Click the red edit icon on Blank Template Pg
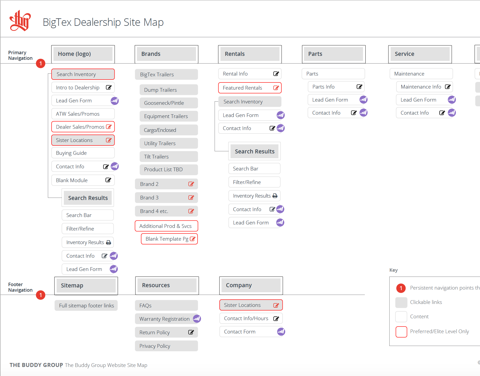 click(193, 239)
